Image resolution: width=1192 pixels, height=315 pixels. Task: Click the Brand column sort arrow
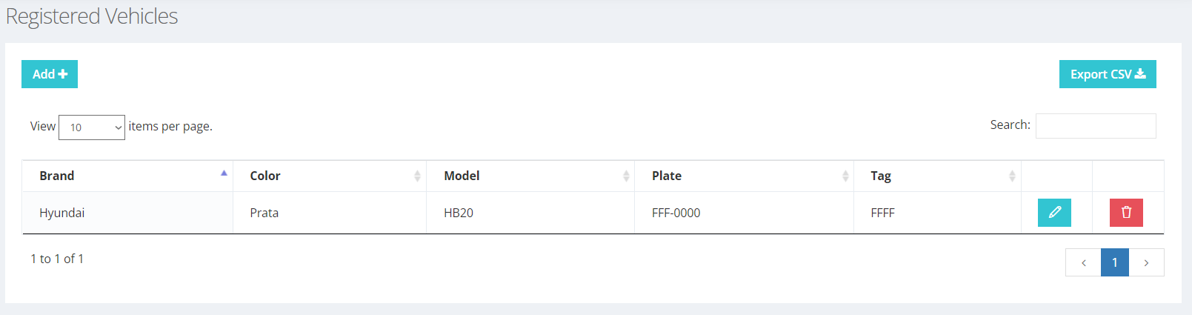click(x=224, y=173)
